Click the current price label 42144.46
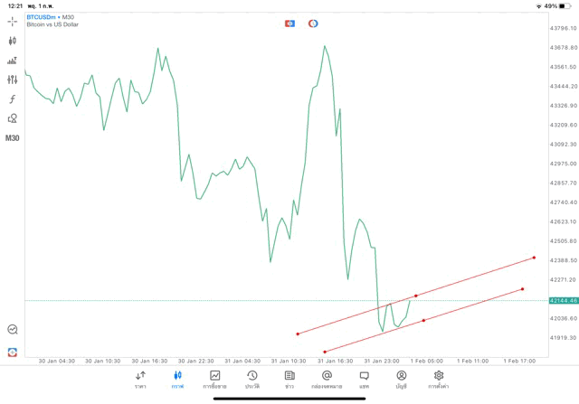The image size is (579, 404). [563, 300]
